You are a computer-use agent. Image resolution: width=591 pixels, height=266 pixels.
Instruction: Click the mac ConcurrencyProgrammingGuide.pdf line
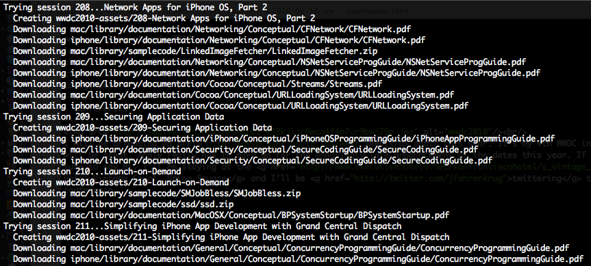(x=291, y=248)
